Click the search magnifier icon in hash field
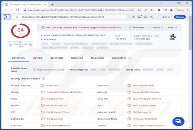193x130 pixels. click(x=17, y=17)
